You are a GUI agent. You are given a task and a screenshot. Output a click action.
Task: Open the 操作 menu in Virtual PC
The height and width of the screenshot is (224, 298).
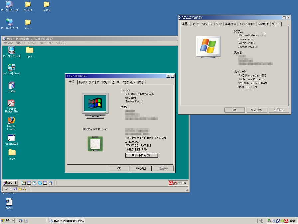(x=8, y=43)
